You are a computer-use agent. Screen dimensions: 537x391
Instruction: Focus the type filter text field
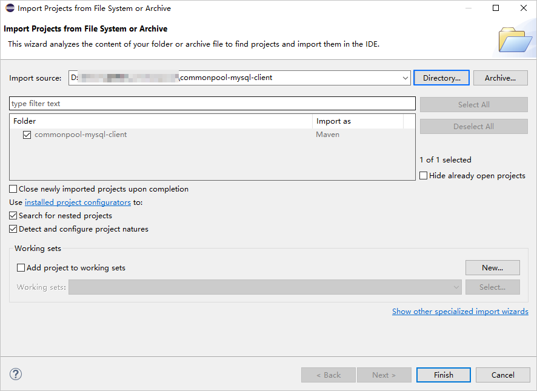(x=212, y=104)
